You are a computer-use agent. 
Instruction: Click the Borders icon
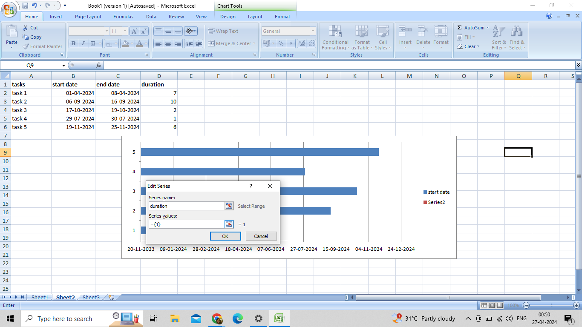(x=109, y=43)
